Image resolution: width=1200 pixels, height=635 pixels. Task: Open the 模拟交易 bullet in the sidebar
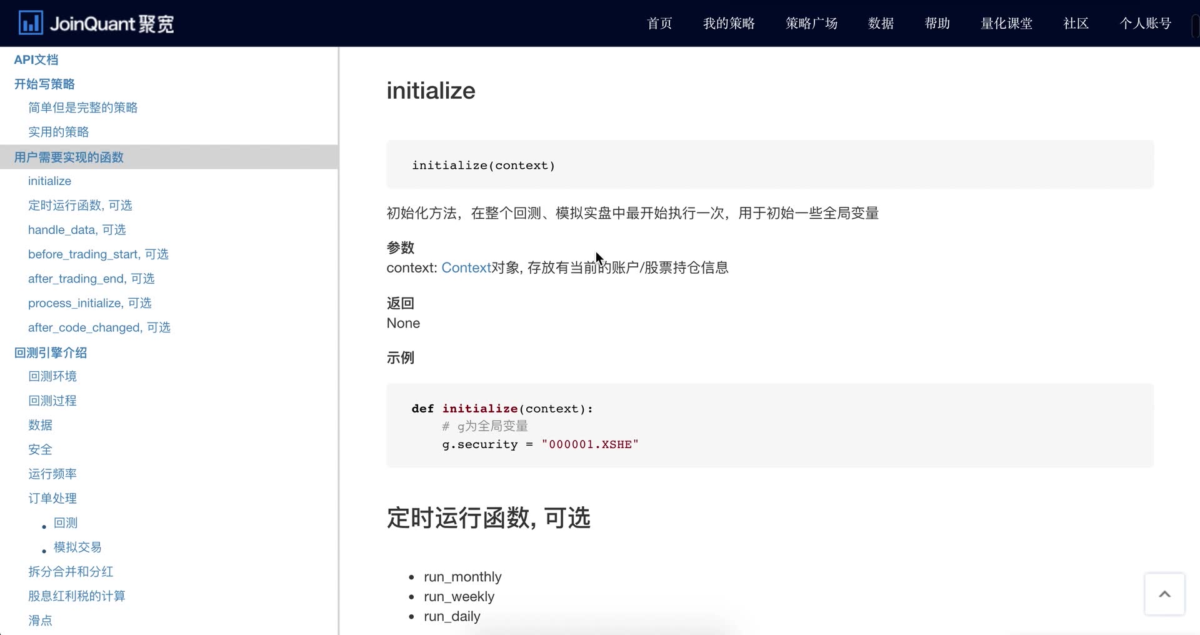coord(77,547)
